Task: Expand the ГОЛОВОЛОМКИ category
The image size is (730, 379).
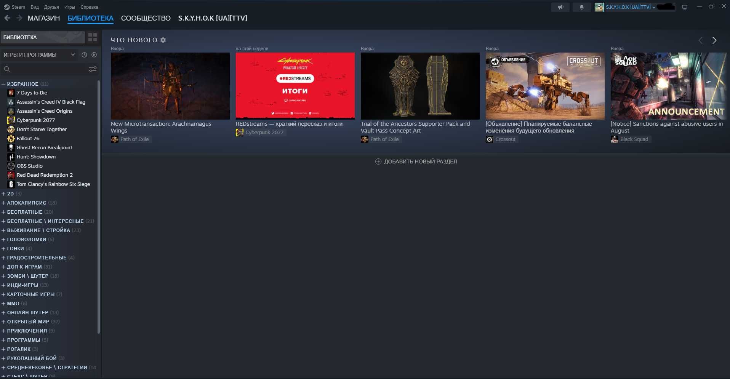Action: click(3, 239)
